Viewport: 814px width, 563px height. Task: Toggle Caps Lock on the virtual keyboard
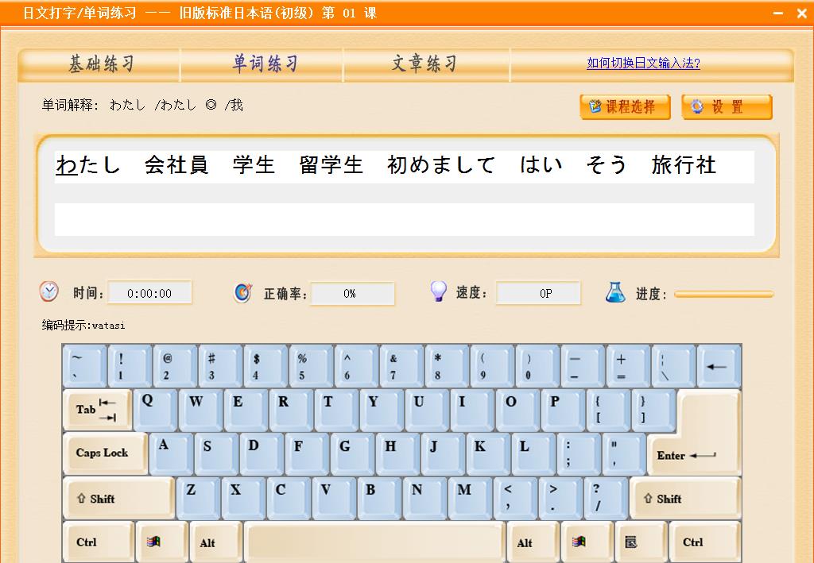click(104, 453)
